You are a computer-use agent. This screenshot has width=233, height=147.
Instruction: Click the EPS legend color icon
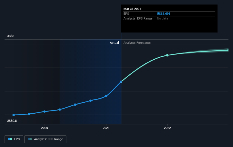coord(10,139)
